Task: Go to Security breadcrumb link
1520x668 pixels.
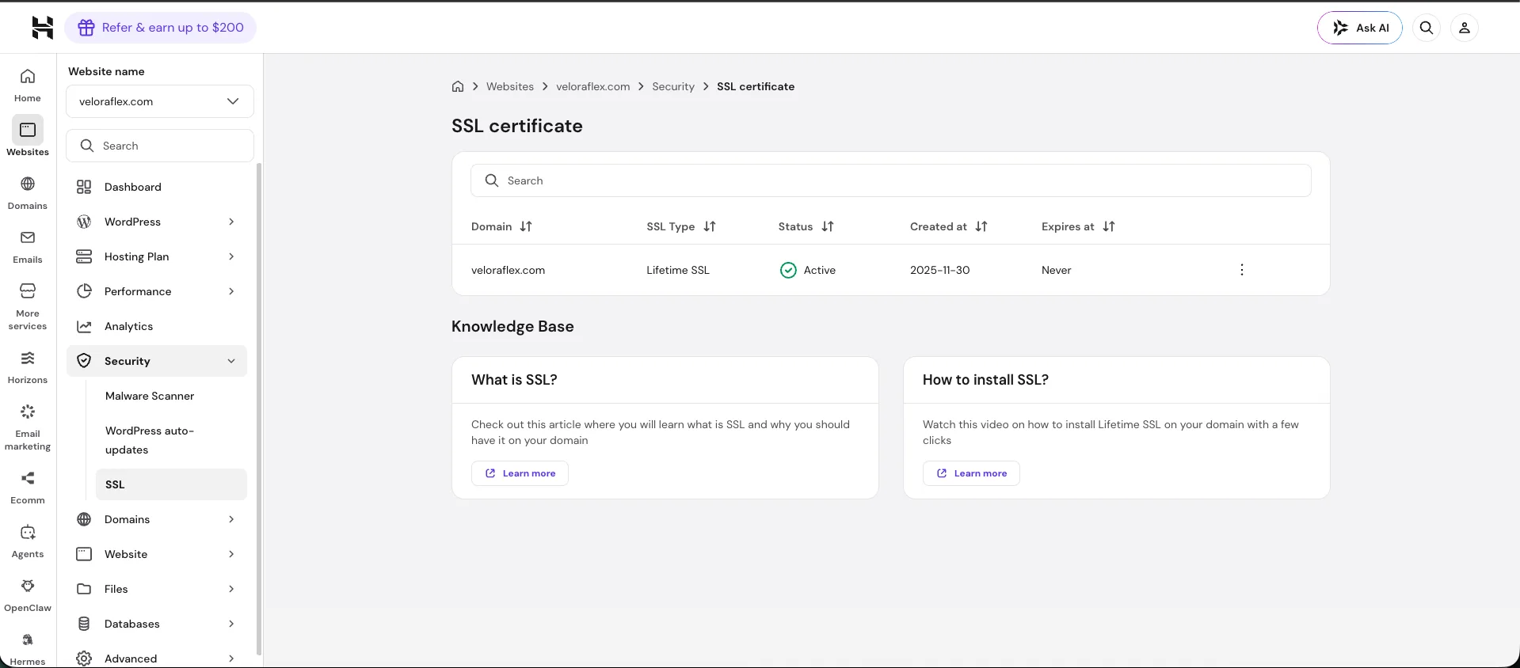Action: 673,86
